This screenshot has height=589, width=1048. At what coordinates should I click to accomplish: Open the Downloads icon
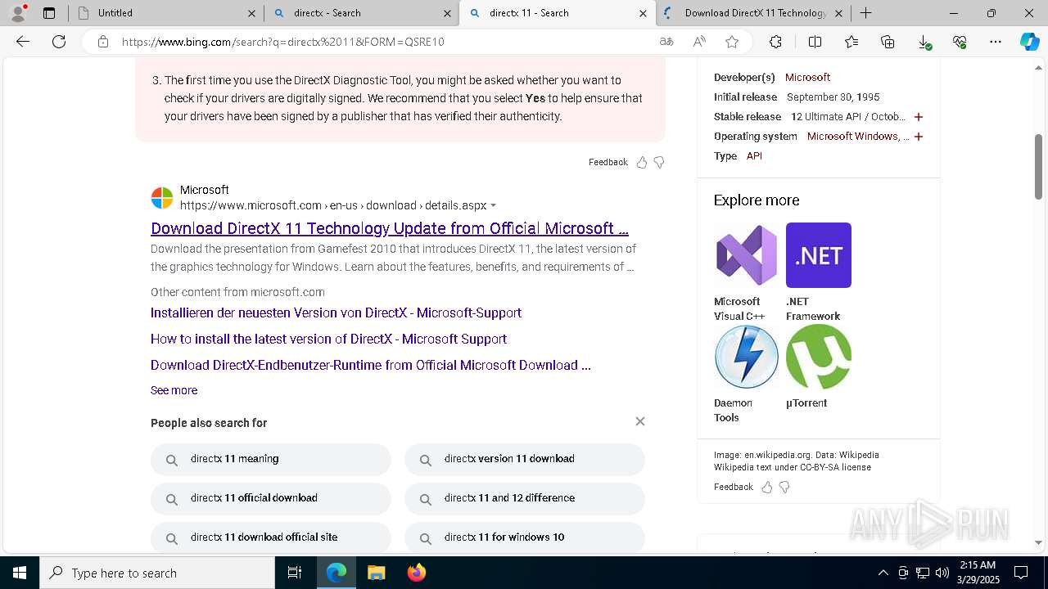coord(924,42)
